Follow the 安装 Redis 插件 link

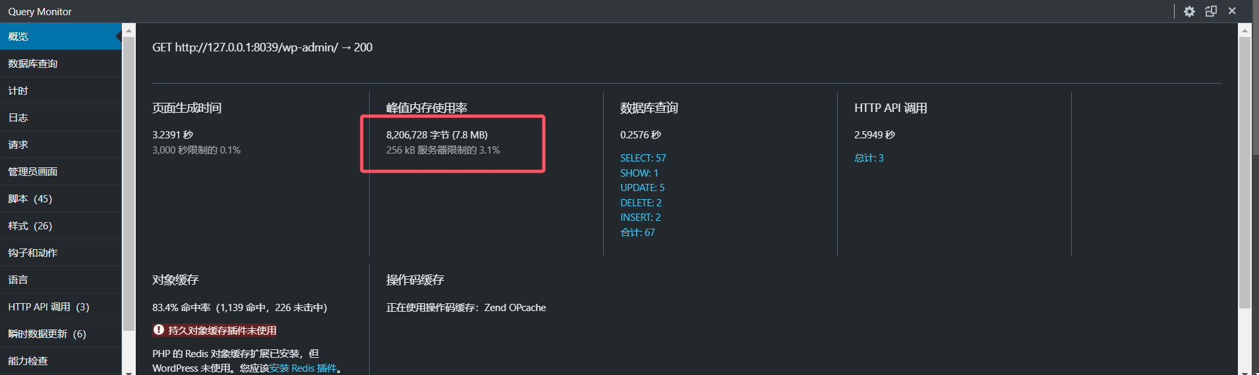(303, 368)
